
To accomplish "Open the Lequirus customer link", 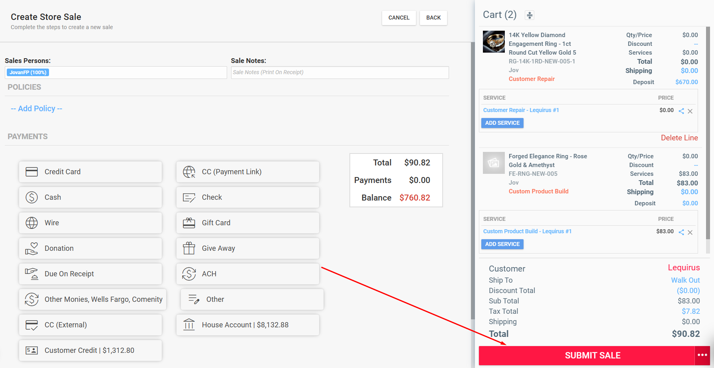I will coord(684,268).
